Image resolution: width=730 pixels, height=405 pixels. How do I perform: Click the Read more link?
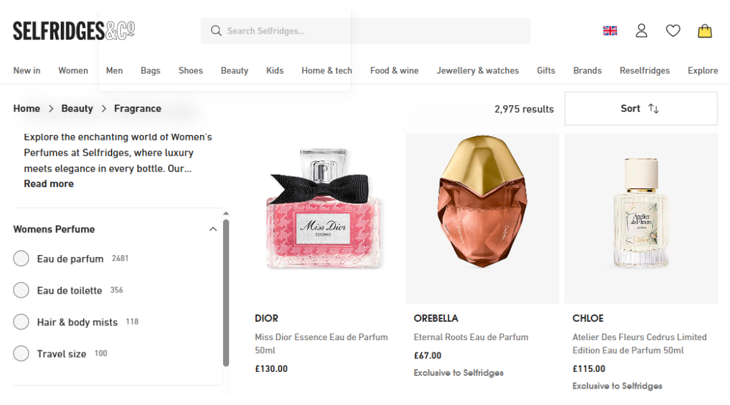click(49, 184)
